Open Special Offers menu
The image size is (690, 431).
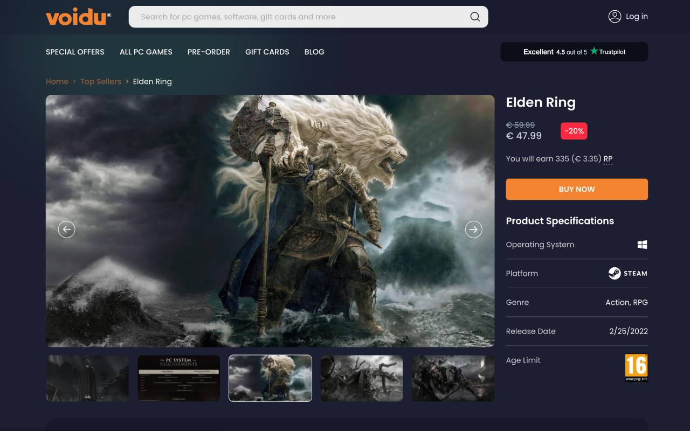tap(75, 52)
